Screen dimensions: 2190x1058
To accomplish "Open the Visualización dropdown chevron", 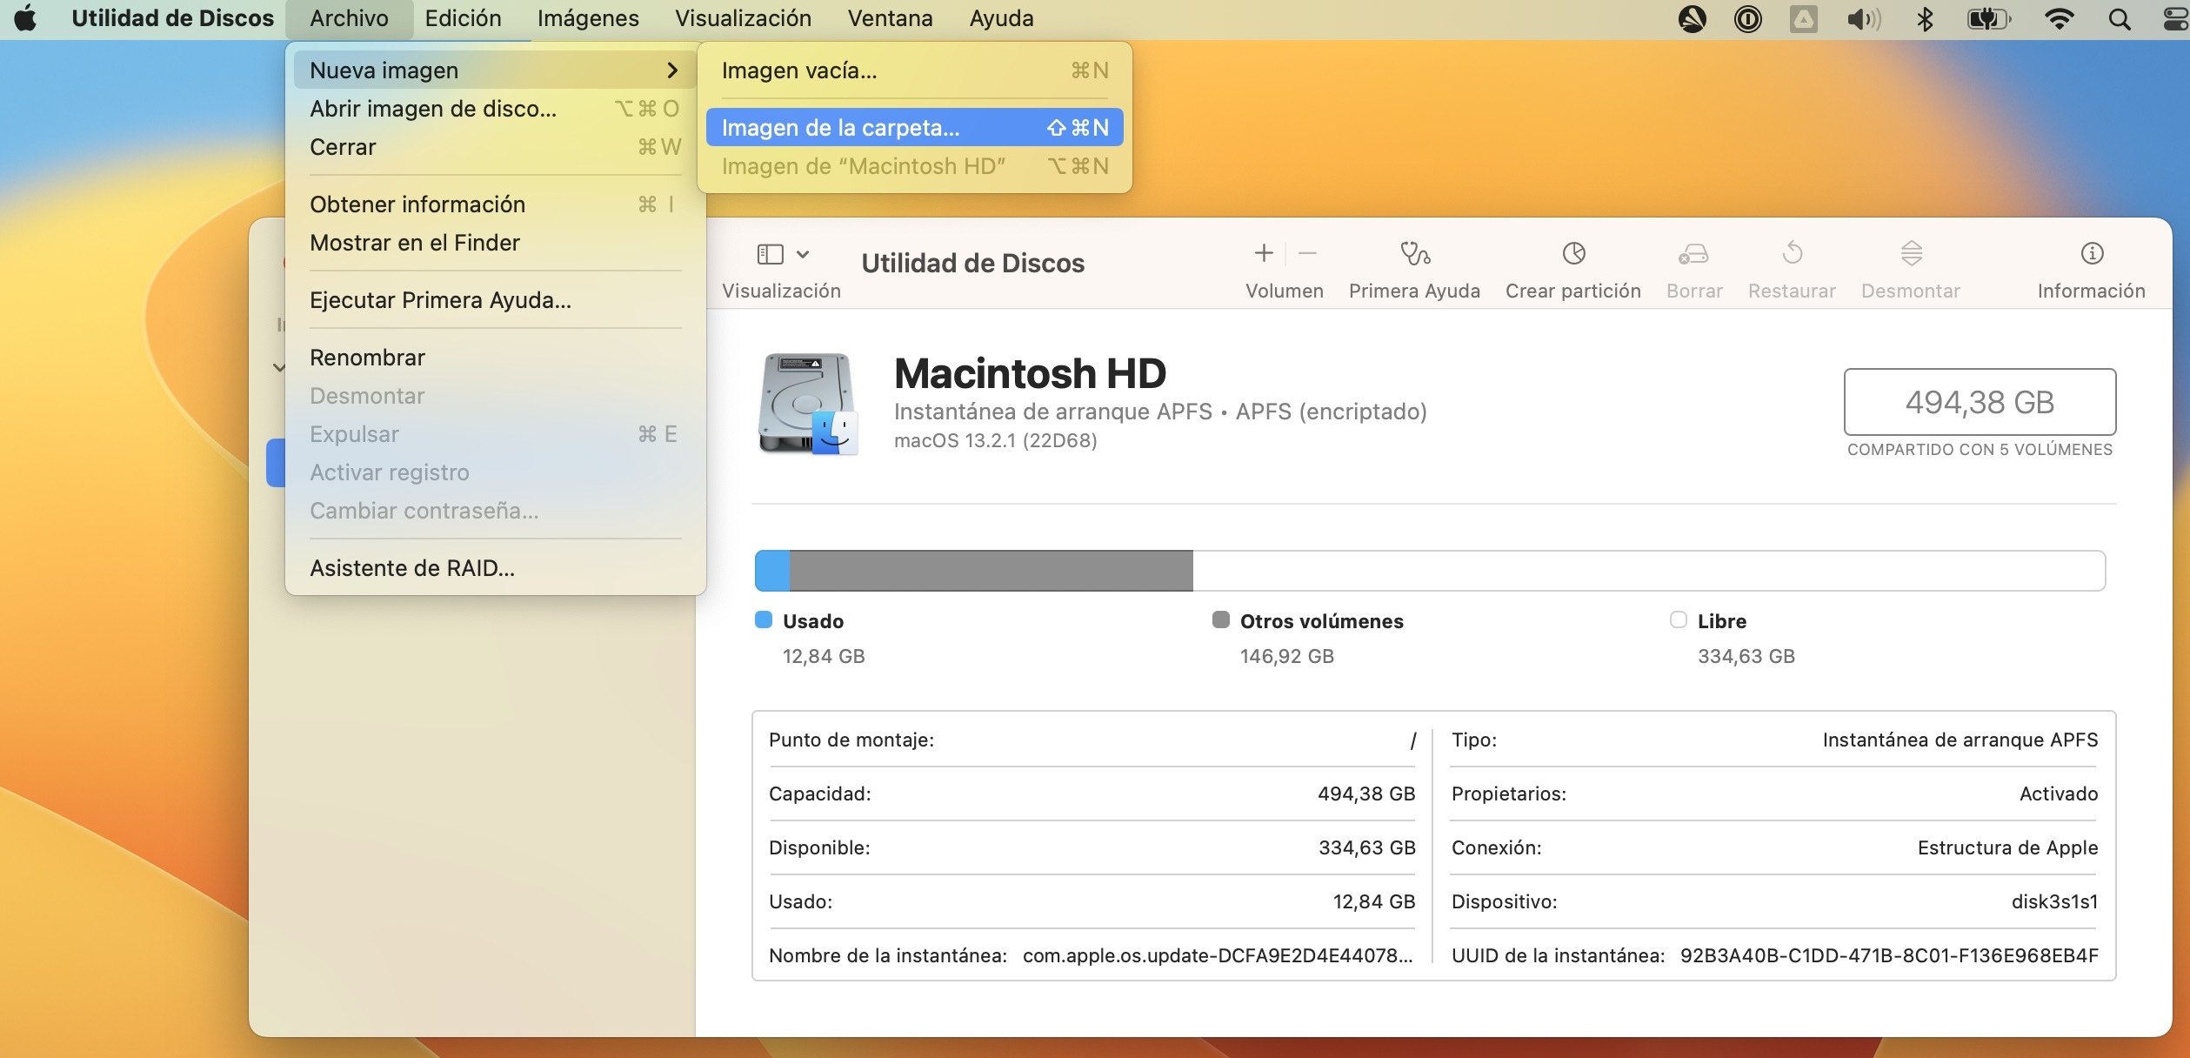I will (803, 254).
